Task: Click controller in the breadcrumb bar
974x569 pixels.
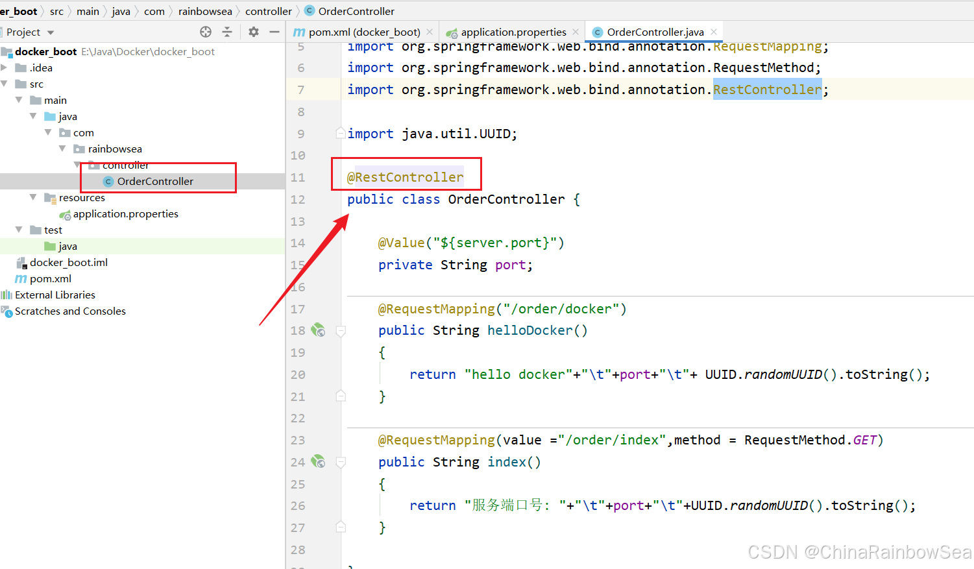Action: (x=269, y=11)
